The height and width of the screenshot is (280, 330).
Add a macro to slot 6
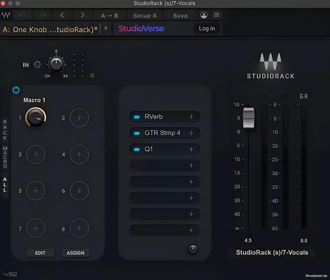click(79, 191)
